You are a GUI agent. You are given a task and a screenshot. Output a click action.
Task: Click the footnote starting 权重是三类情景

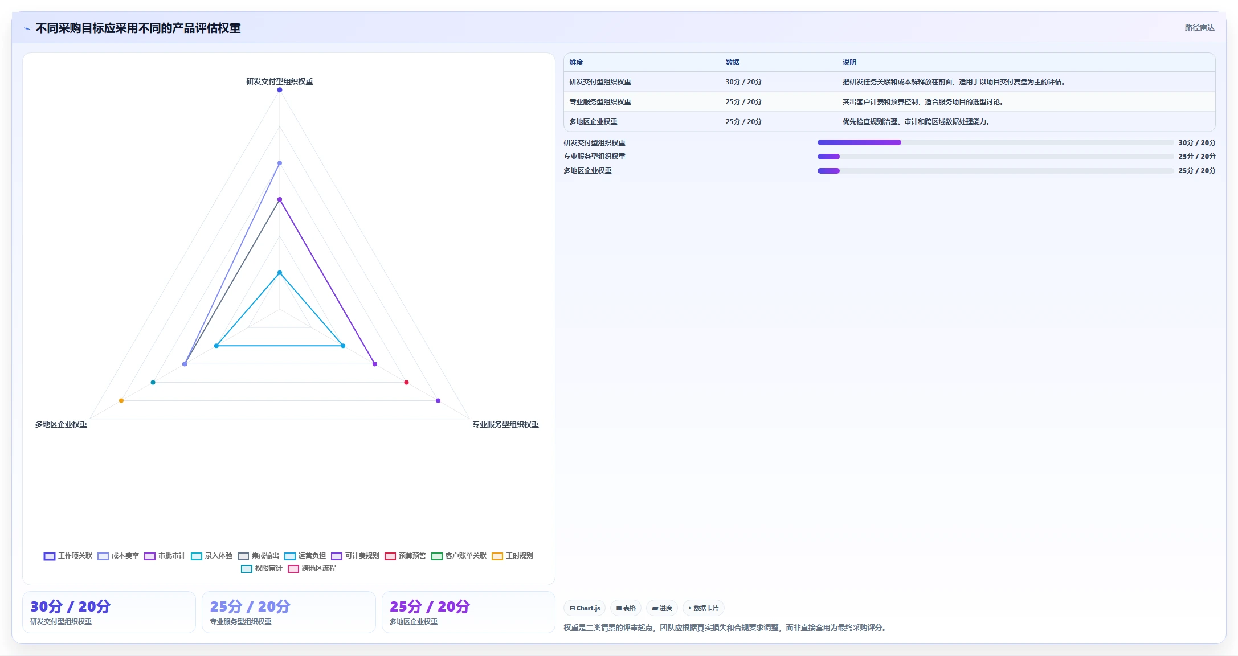(x=726, y=628)
